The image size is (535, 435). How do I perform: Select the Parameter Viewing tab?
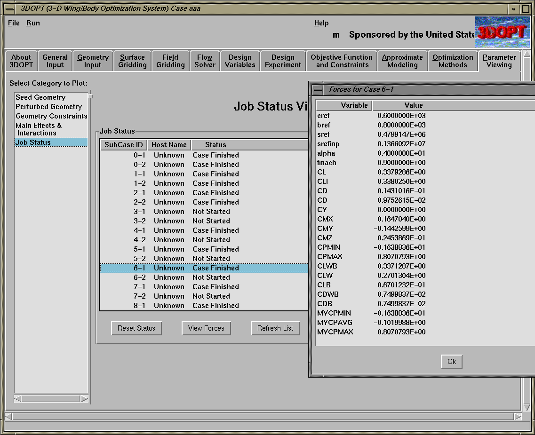coord(499,61)
